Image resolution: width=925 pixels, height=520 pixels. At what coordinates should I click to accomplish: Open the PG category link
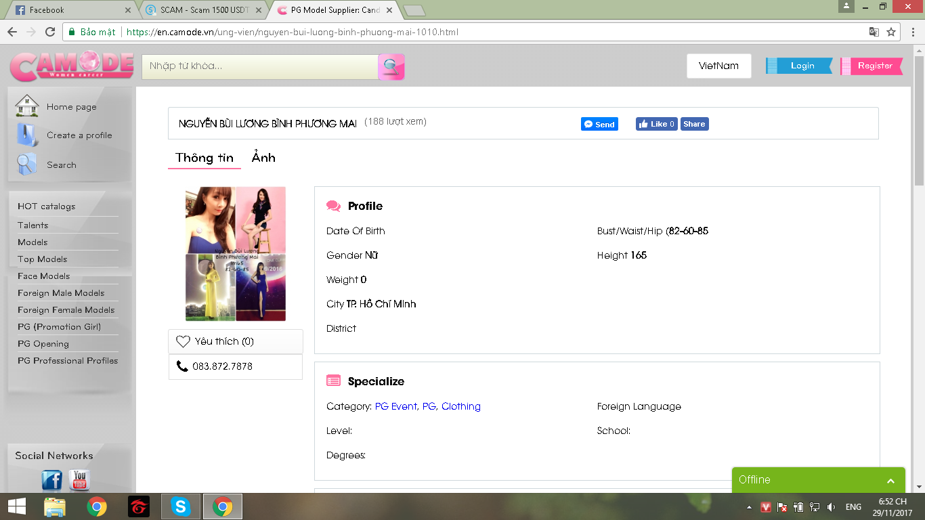[x=429, y=406]
